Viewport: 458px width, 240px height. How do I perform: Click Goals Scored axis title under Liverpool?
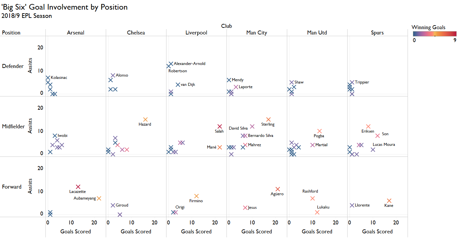tap(196, 232)
